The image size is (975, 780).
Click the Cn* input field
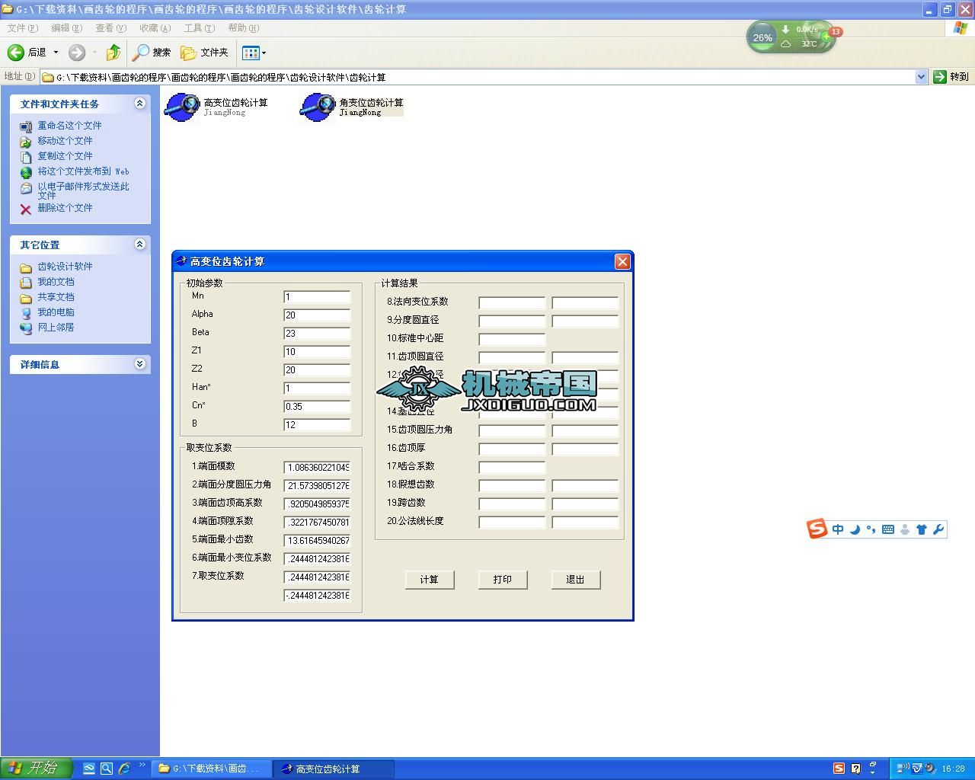(317, 407)
